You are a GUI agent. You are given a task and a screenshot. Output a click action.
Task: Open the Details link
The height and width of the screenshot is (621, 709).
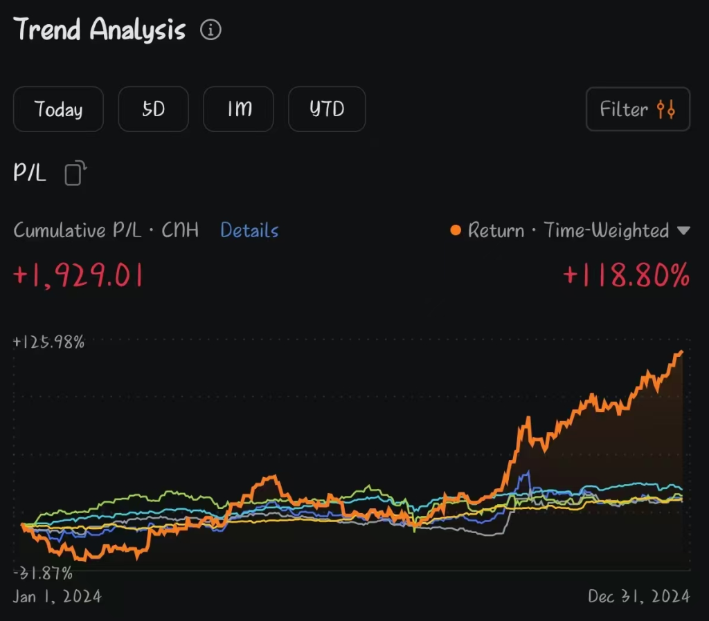click(249, 230)
